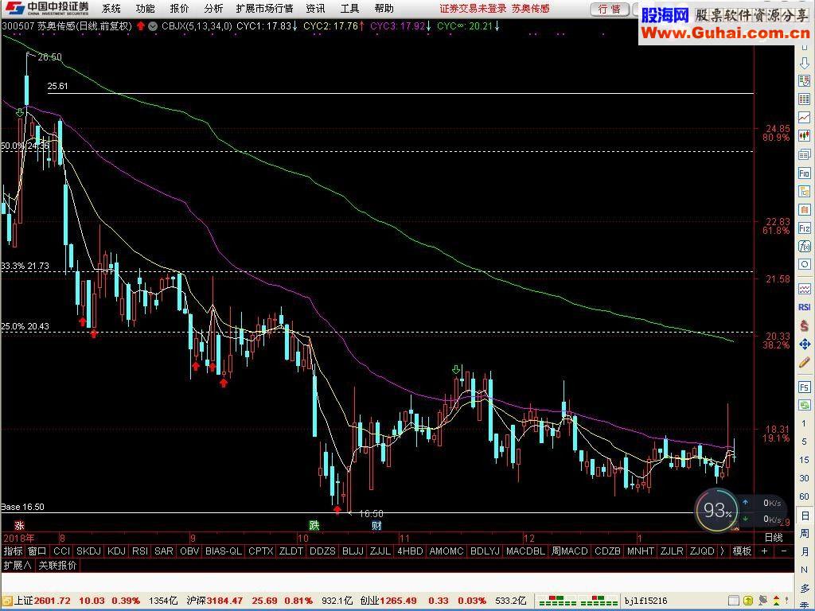
Task: Click the green refresh icon
Action: coord(805,405)
